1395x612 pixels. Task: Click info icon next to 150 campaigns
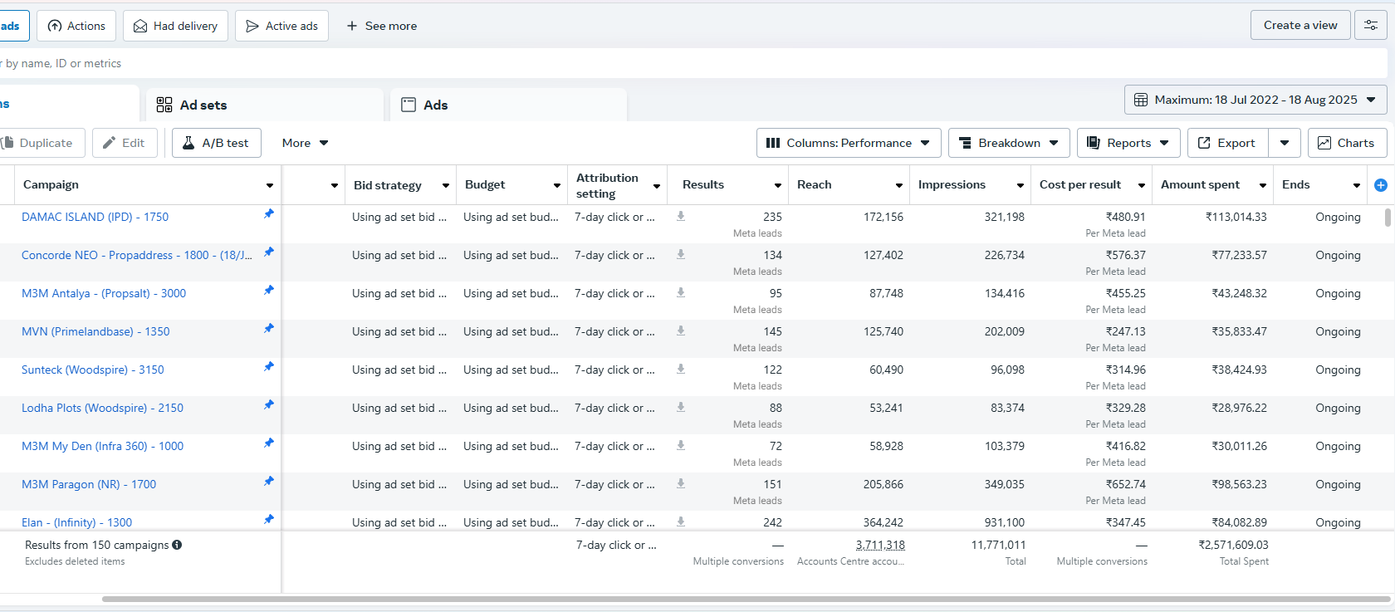click(x=177, y=545)
